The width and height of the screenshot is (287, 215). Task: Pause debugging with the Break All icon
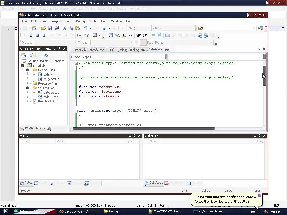(31, 35)
